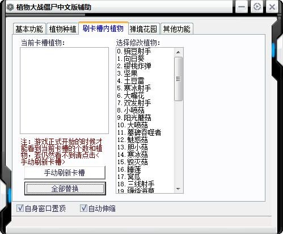Click the 全部替换 button

click(x=65, y=189)
